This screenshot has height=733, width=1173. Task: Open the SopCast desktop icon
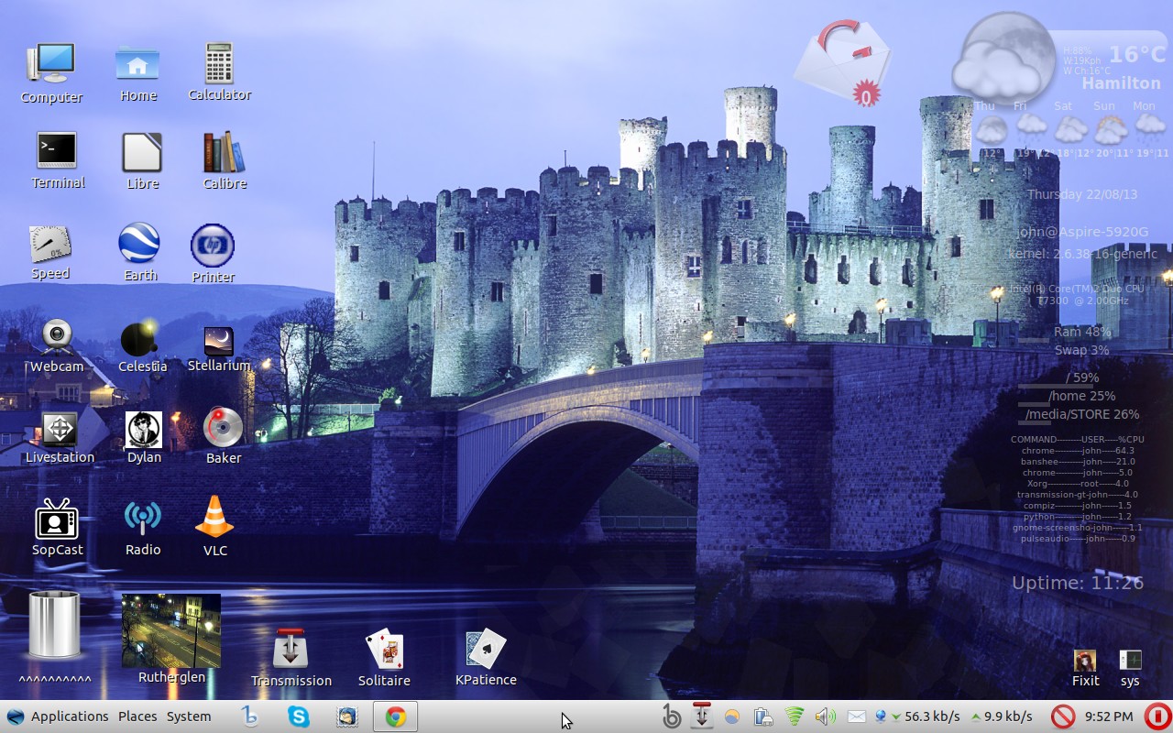coord(57,520)
